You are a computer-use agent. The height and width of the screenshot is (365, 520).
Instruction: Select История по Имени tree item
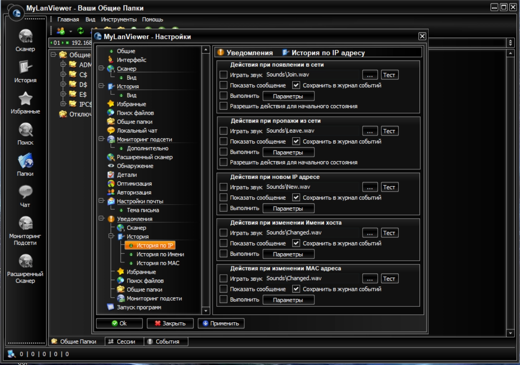pos(160,254)
